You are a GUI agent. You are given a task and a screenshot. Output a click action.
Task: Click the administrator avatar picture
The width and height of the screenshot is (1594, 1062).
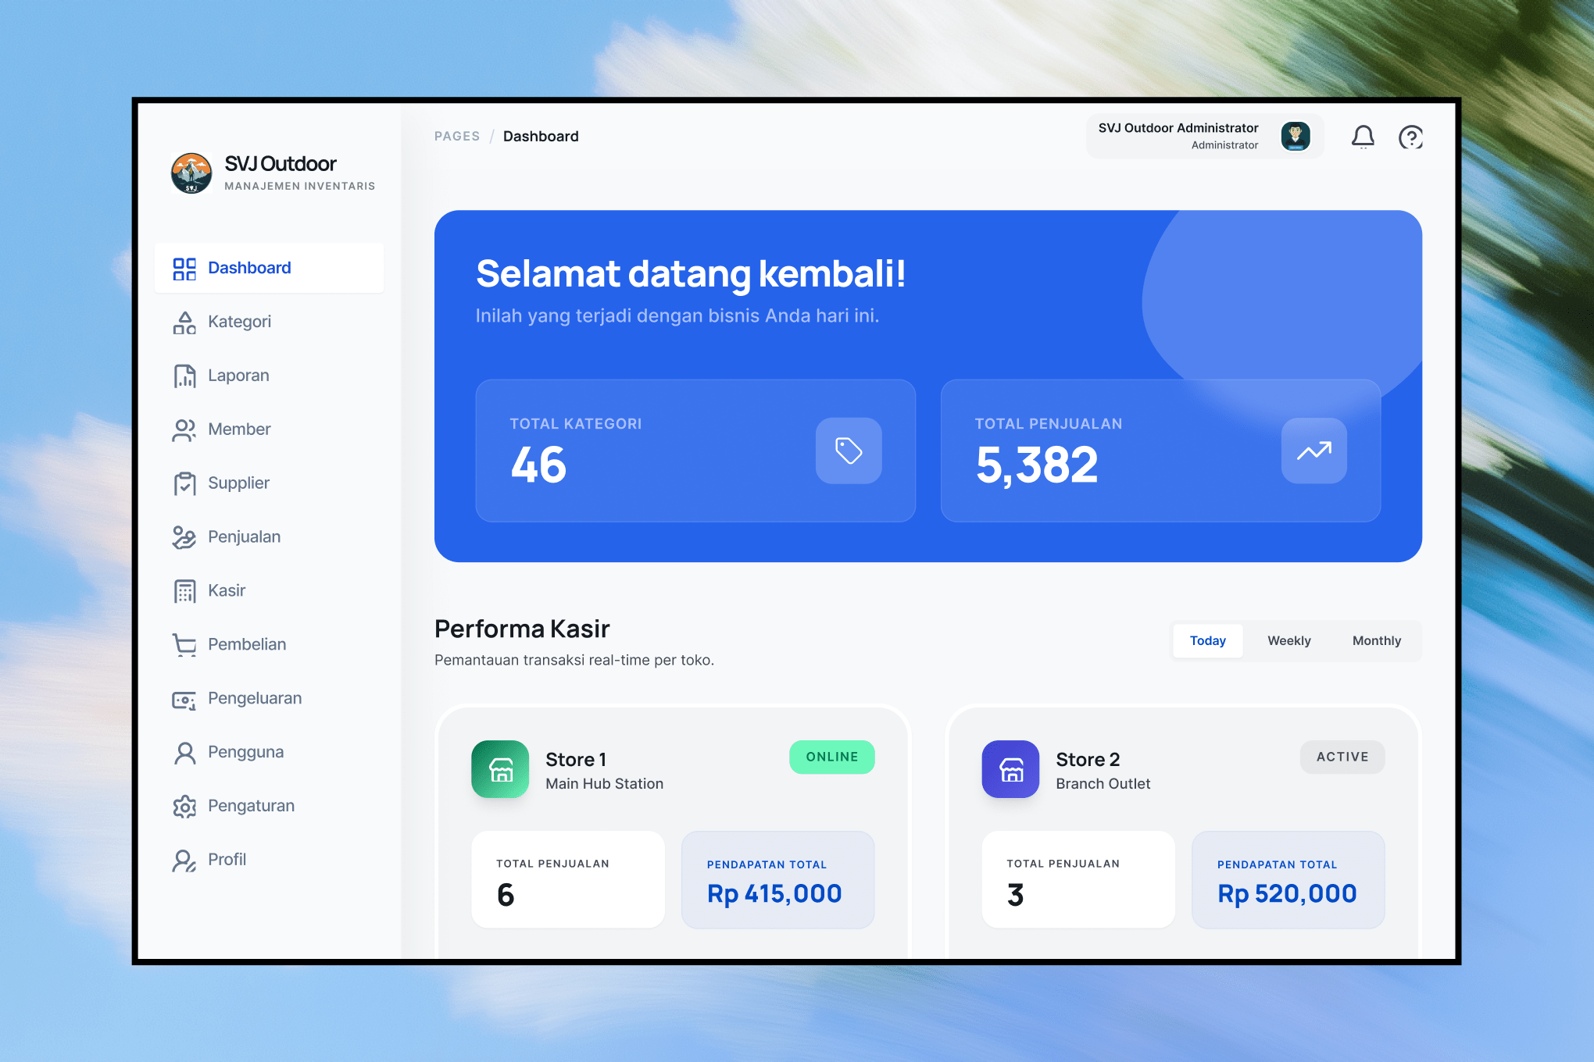1296,136
